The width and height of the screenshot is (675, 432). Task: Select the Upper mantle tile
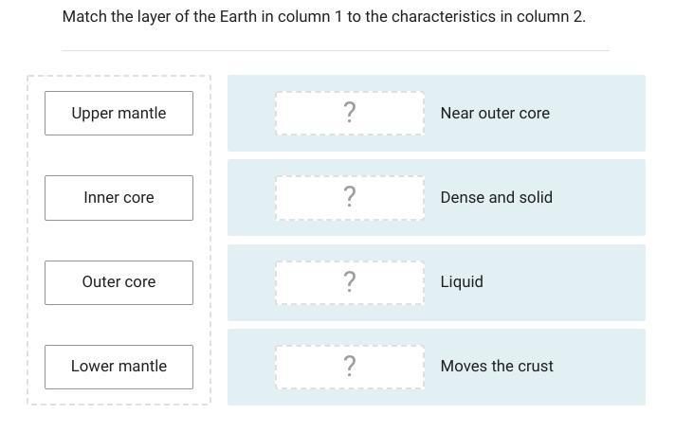click(119, 113)
